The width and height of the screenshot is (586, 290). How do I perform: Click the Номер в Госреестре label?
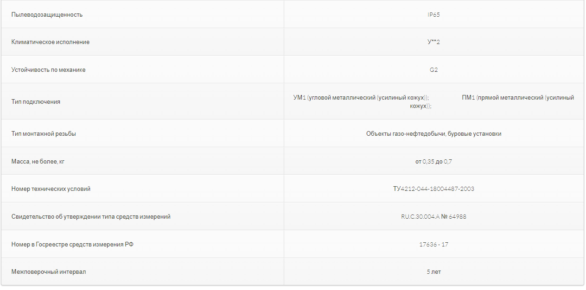[72, 244]
